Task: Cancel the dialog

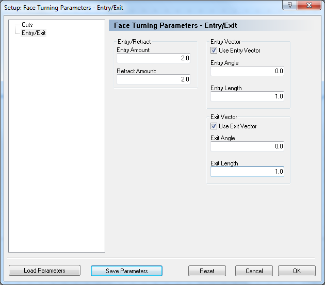Action: tap(254, 271)
